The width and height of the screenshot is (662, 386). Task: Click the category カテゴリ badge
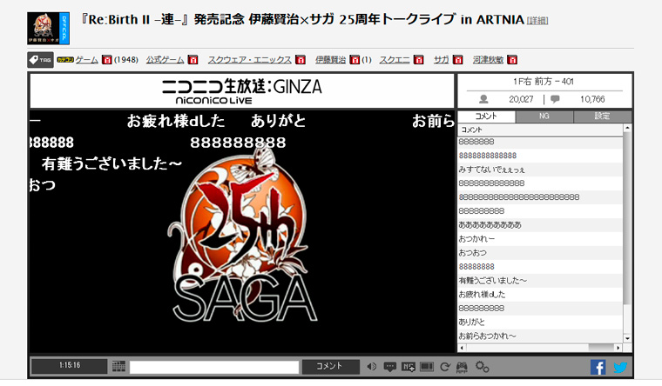click(65, 60)
